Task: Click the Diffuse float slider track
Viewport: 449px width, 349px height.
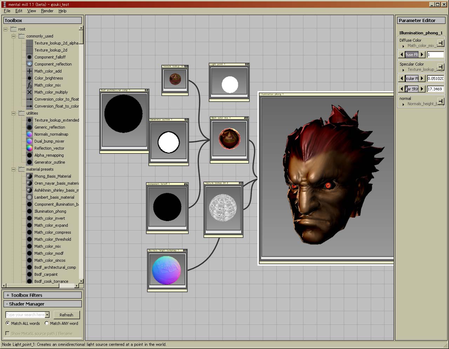Action: point(412,55)
